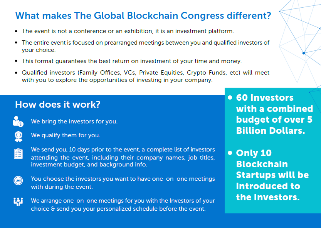Select 'We qualify them for you.' text
The height and width of the screenshot is (228, 321).
66,135
